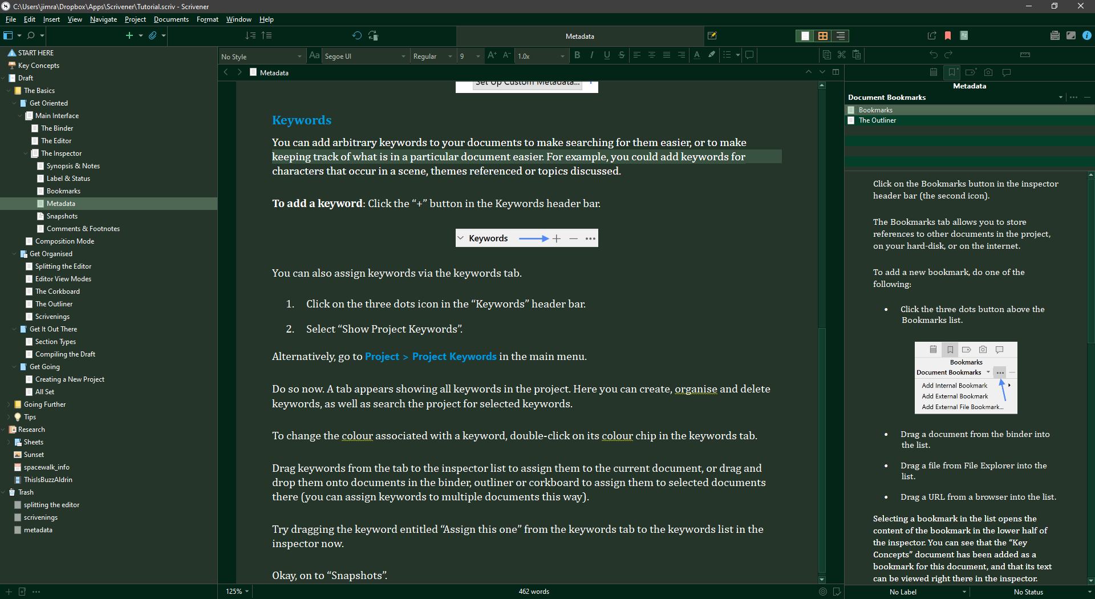
Task: Click the quick search magnifier in the toolbar
Action: click(x=31, y=35)
